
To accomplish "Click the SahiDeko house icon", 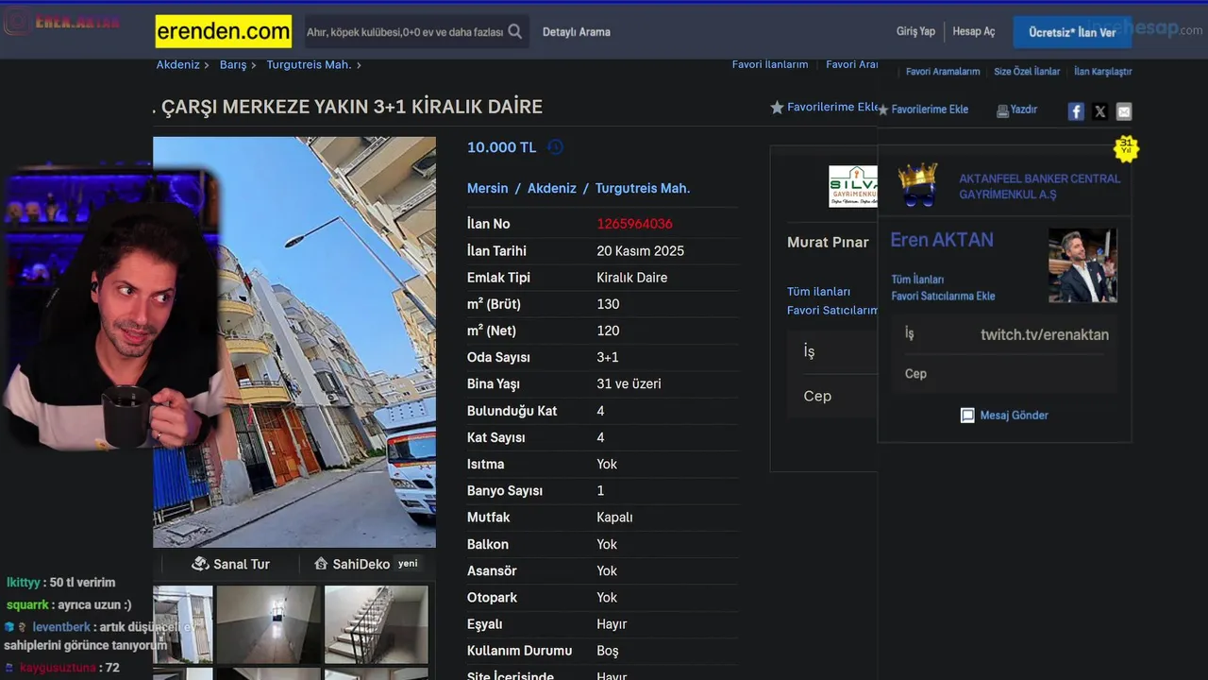I will tap(321, 564).
